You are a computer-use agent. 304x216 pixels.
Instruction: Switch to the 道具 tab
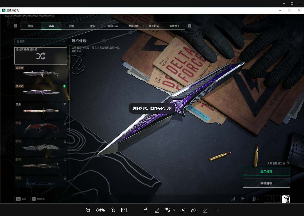72,26
